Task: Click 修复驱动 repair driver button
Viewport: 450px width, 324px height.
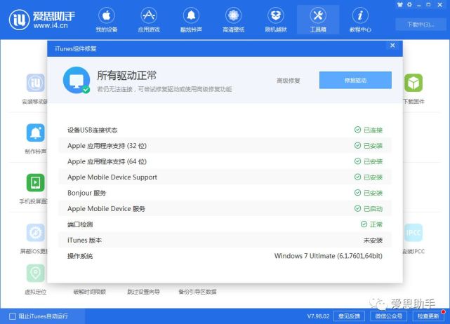Action: coord(355,80)
